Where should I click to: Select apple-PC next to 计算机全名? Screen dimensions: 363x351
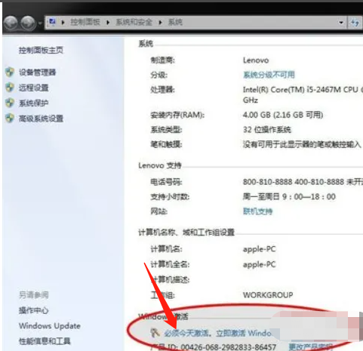click(260, 264)
